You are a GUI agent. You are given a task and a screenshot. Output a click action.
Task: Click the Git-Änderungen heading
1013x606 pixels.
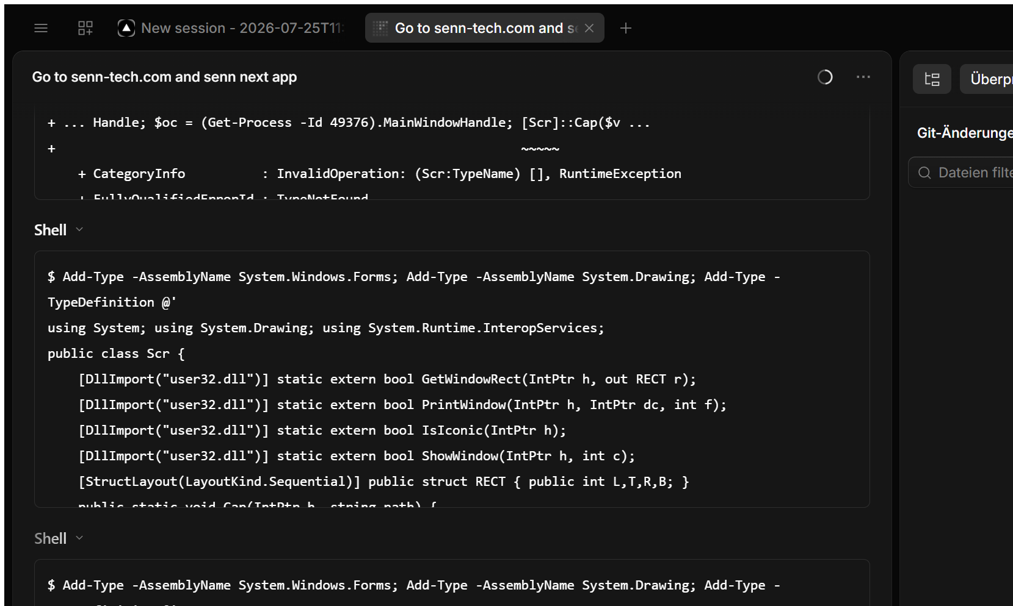[965, 133]
